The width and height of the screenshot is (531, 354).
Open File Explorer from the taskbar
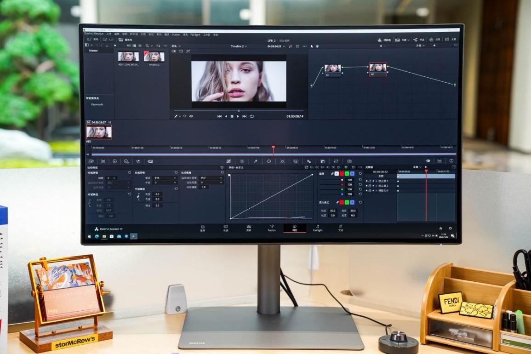tap(104, 236)
